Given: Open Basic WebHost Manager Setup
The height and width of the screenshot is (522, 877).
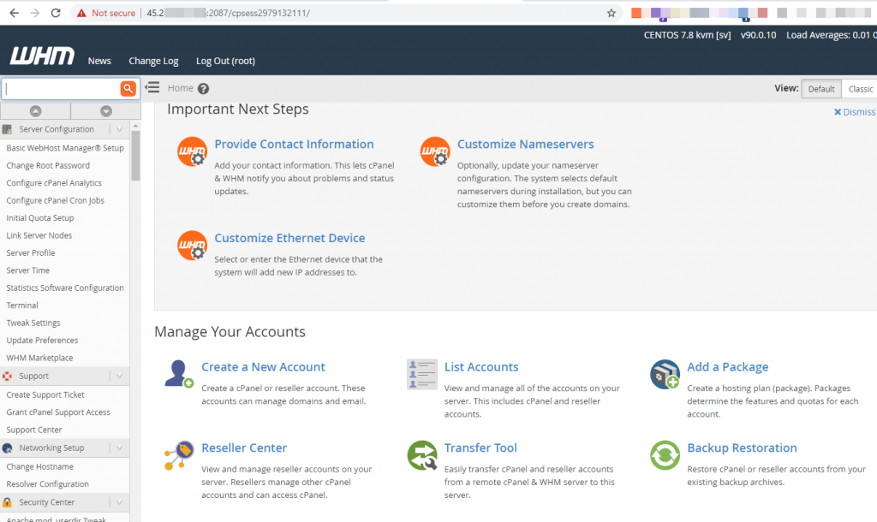Looking at the screenshot, I should click(x=65, y=148).
